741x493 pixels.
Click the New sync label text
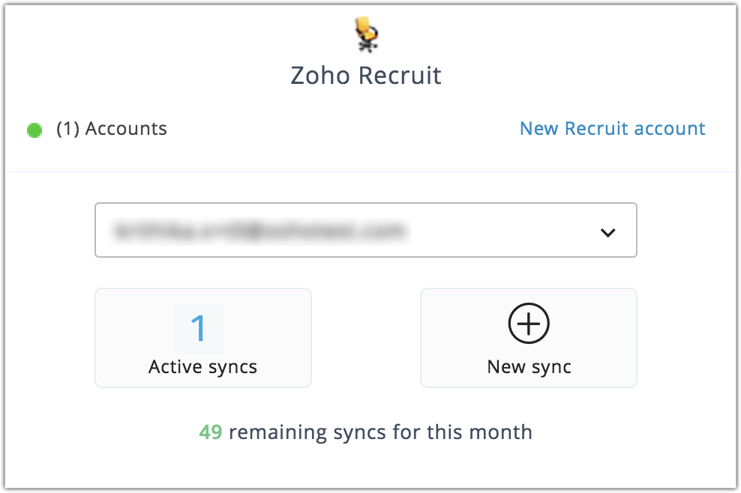(529, 367)
